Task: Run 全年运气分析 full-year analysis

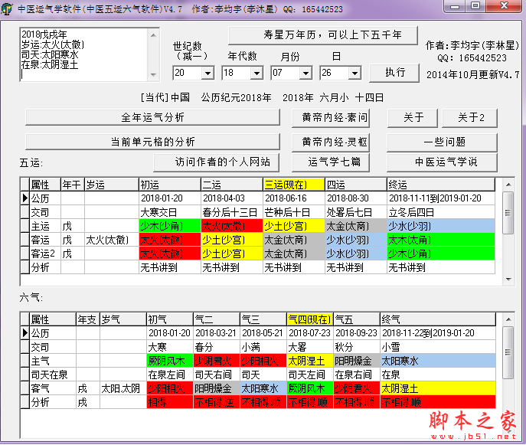Action: click(x=152, y=118)
